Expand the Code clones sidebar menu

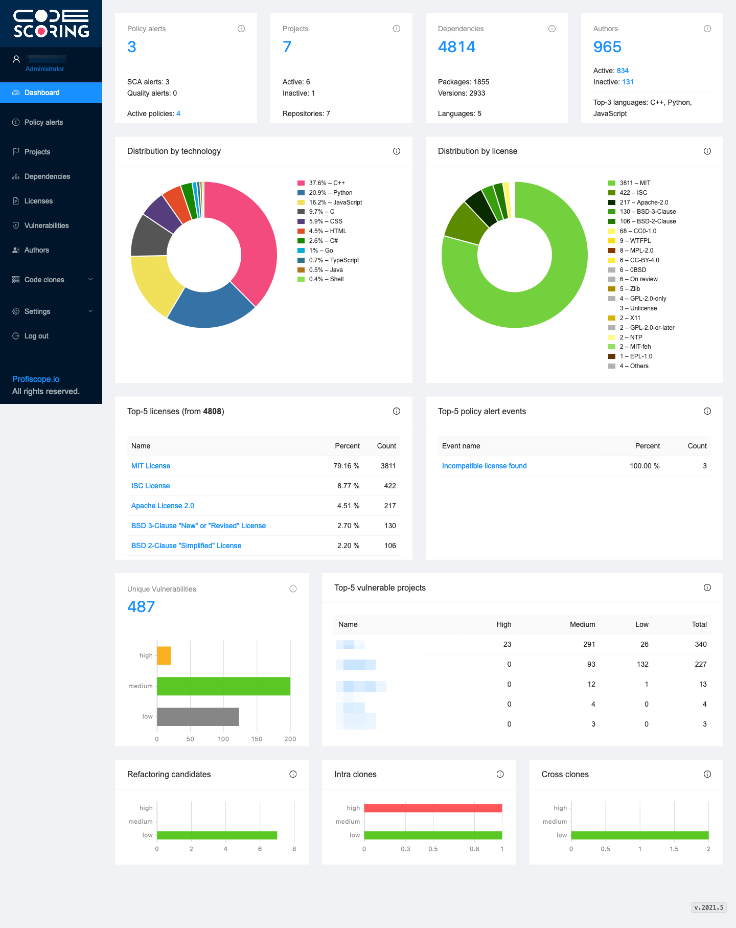[x=51, y=280]
